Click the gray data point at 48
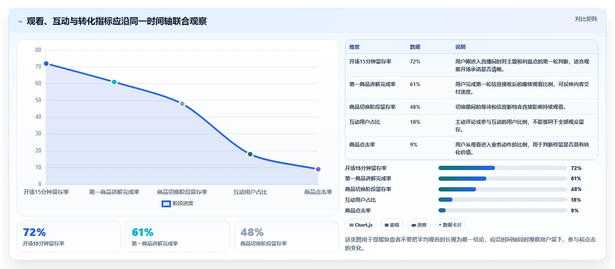Image resolution: width=615 pixels, height=269 pixels. [182, 104]
